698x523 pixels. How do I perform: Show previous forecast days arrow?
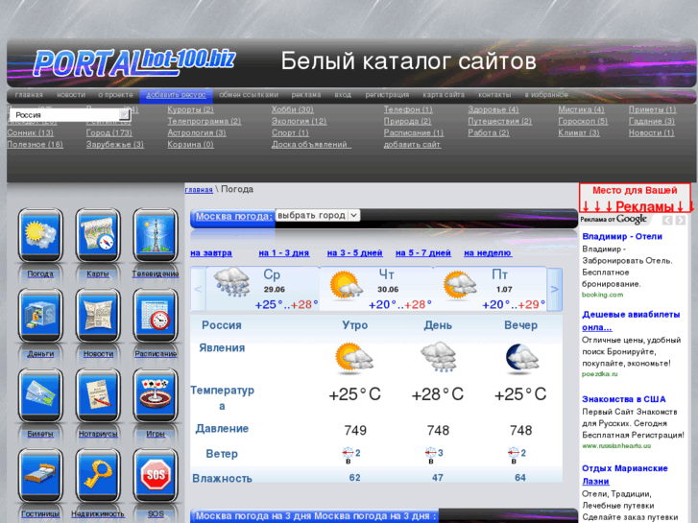pyautogui.click(x=198, y=289)
